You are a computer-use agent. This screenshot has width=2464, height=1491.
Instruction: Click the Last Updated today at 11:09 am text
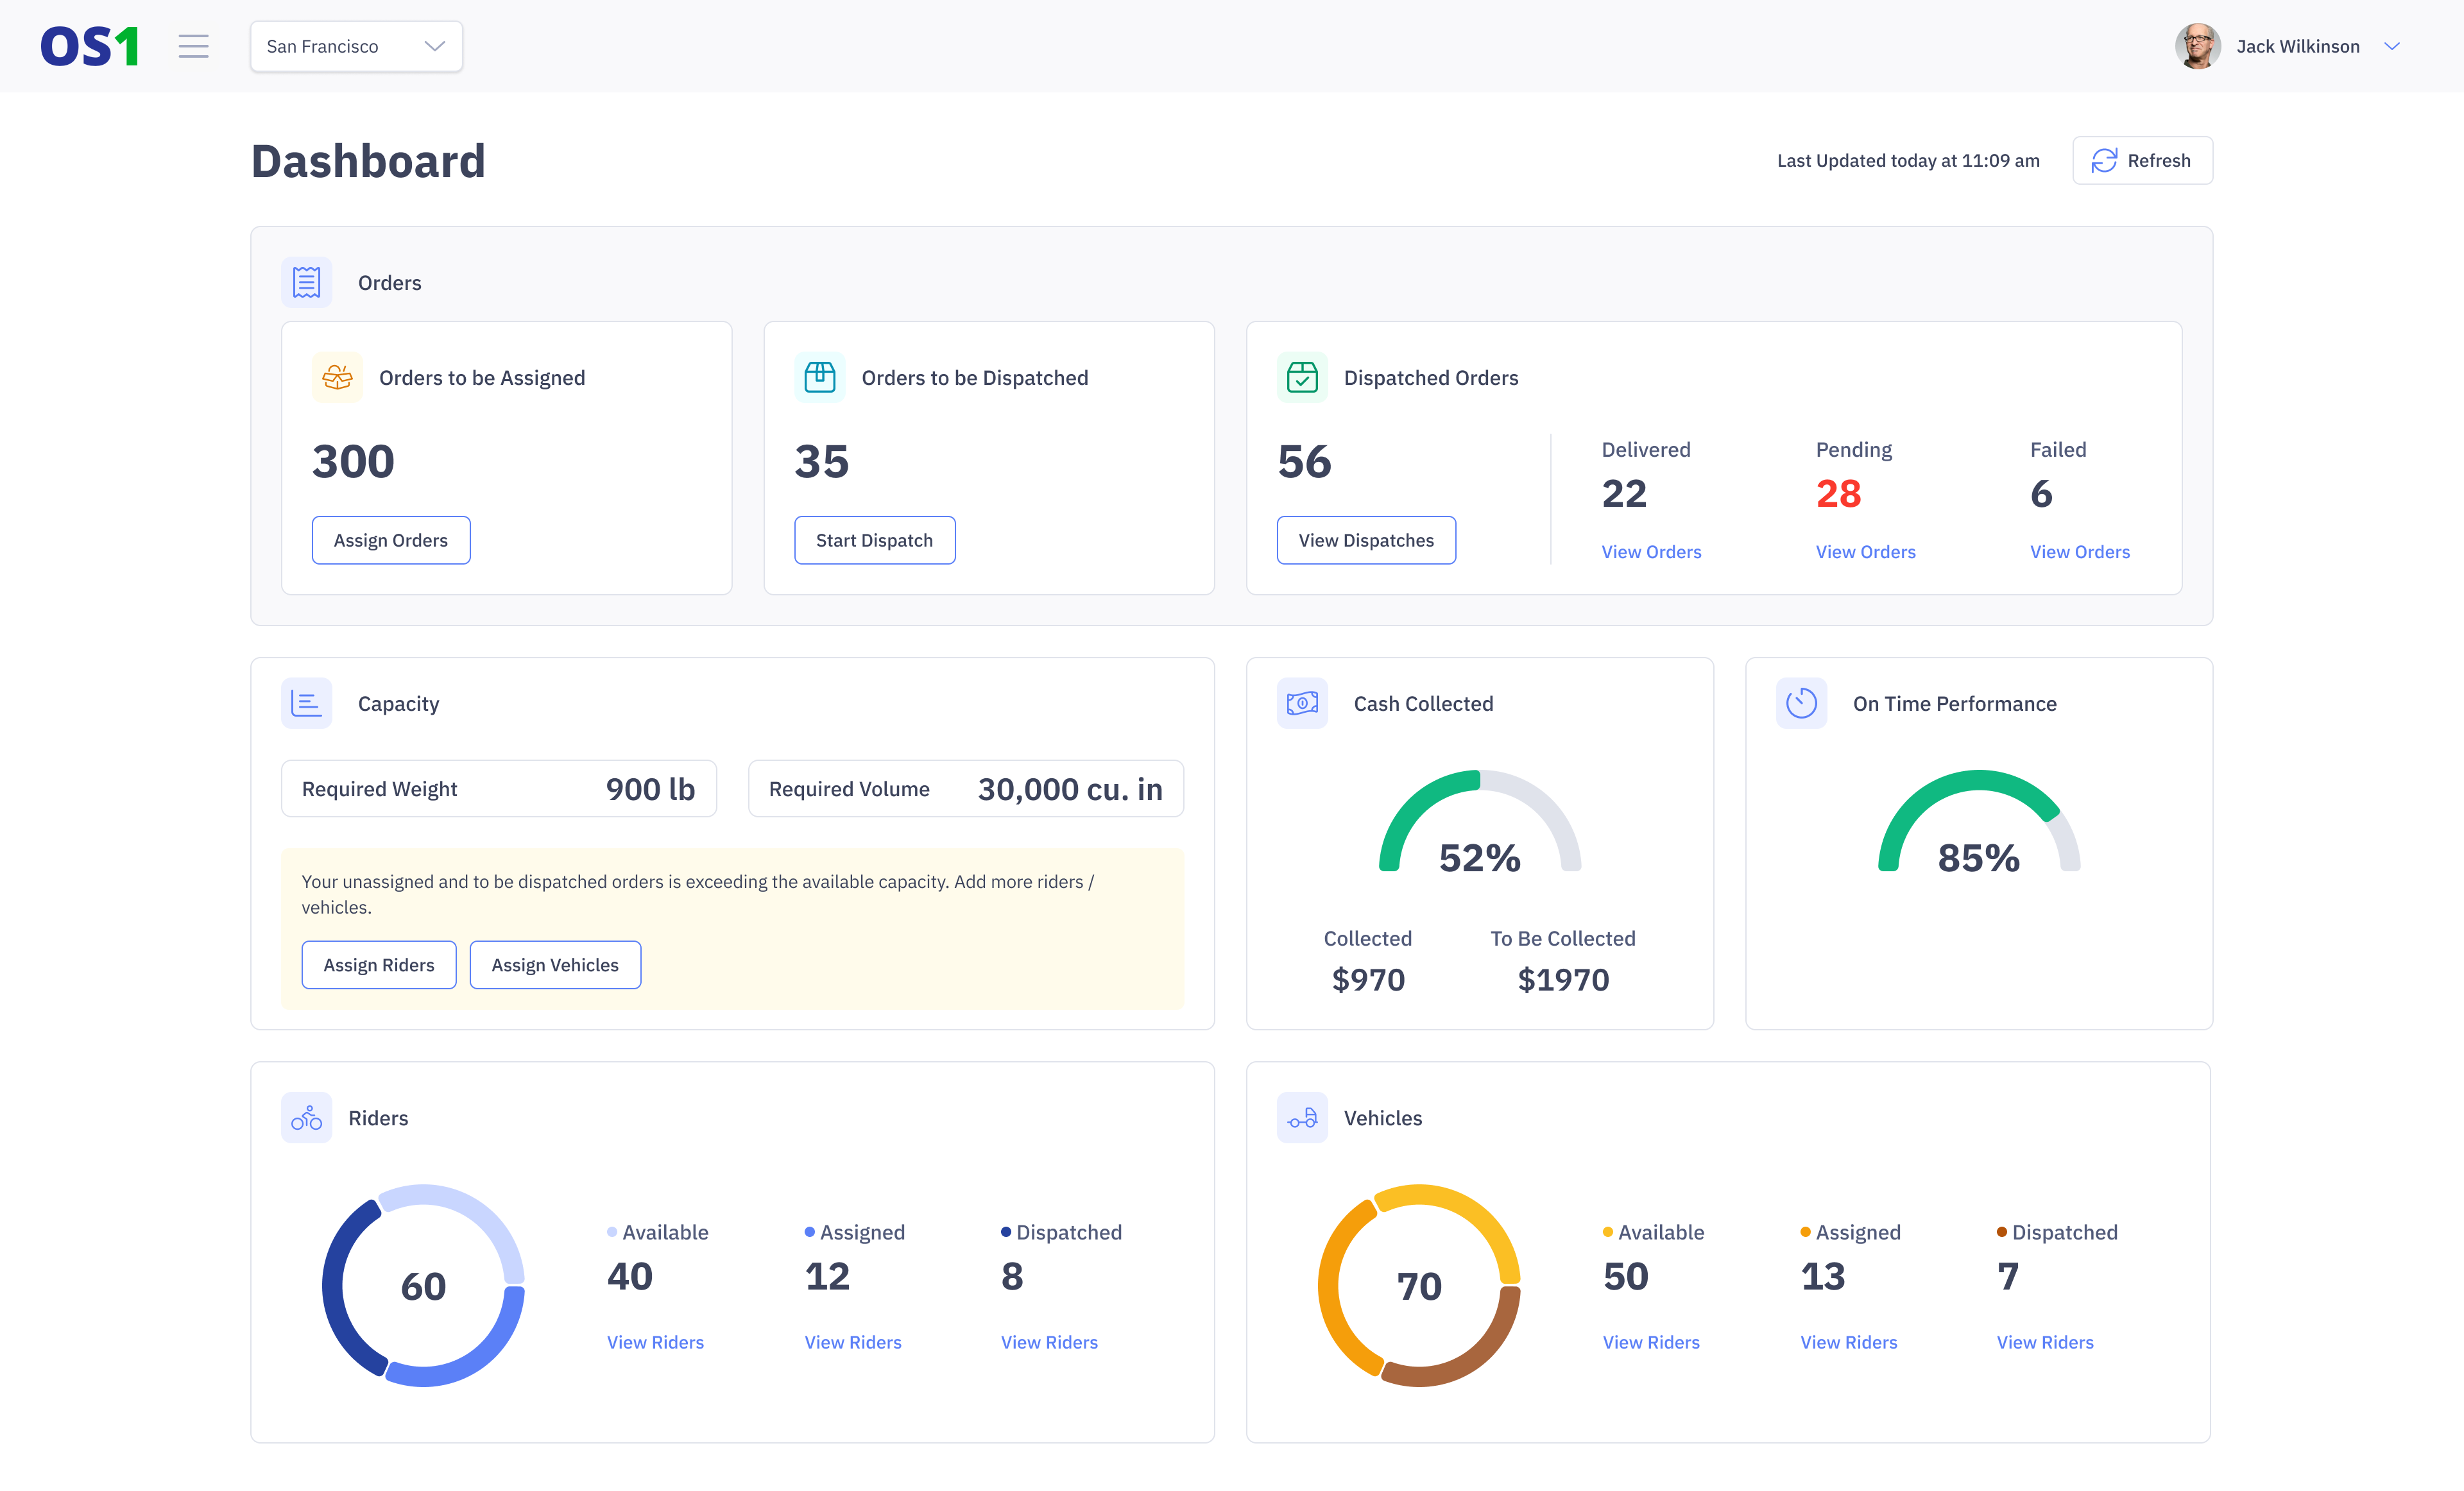pyautogui.click(x=1908, y=160)
